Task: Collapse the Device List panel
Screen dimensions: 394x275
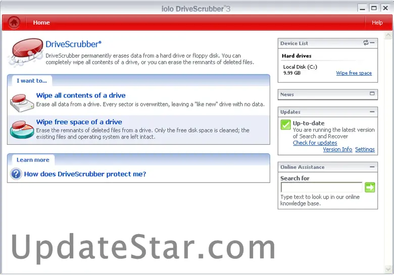Action: (372, 43)
